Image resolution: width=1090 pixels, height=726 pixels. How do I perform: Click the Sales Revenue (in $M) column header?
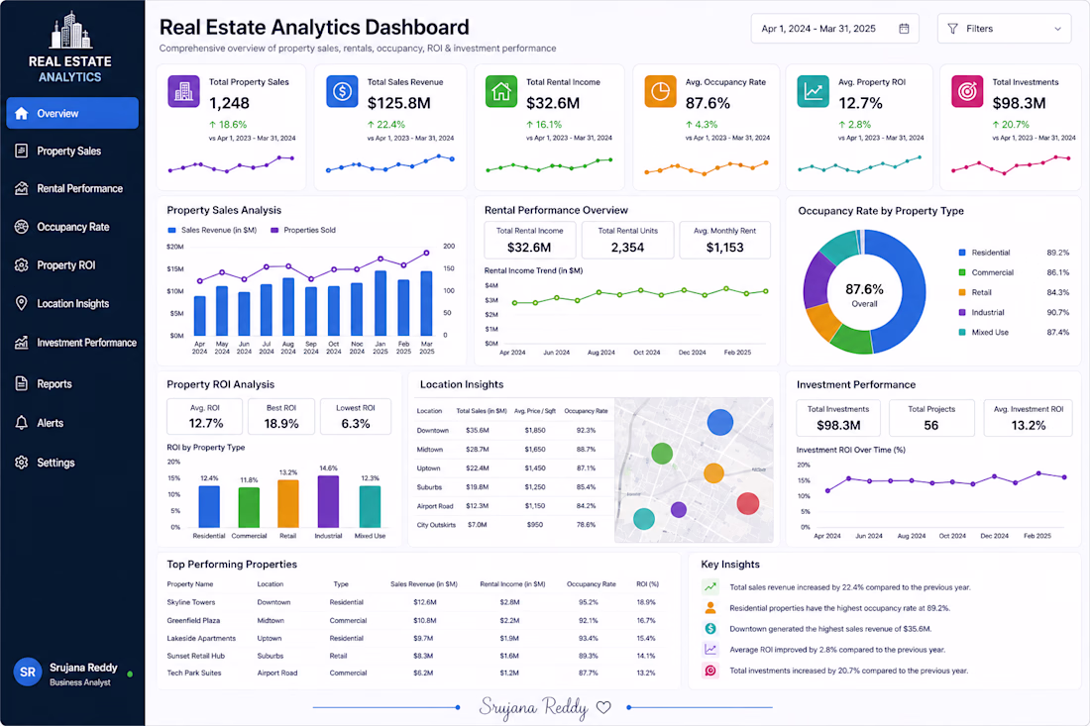pos(424,584)
